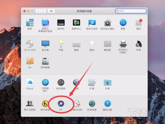165x124 pixels.
Task: Open 鼠标 (Mouse) preferences
Action: (92, 44)
